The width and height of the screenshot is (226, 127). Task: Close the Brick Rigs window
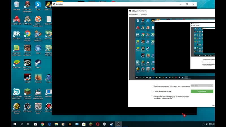point(193,4)
